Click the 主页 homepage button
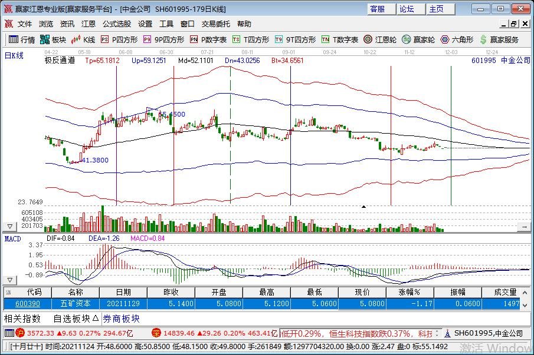The height and width of the screenshot is (355, 534). [441, 9]
